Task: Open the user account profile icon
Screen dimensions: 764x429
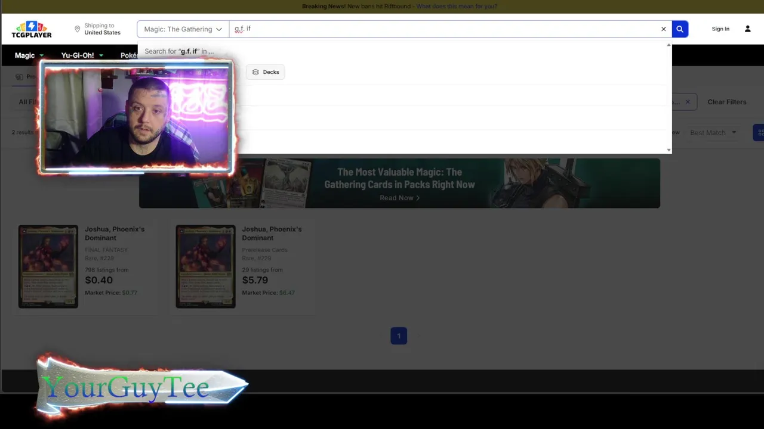Action: tap(747, 29)
